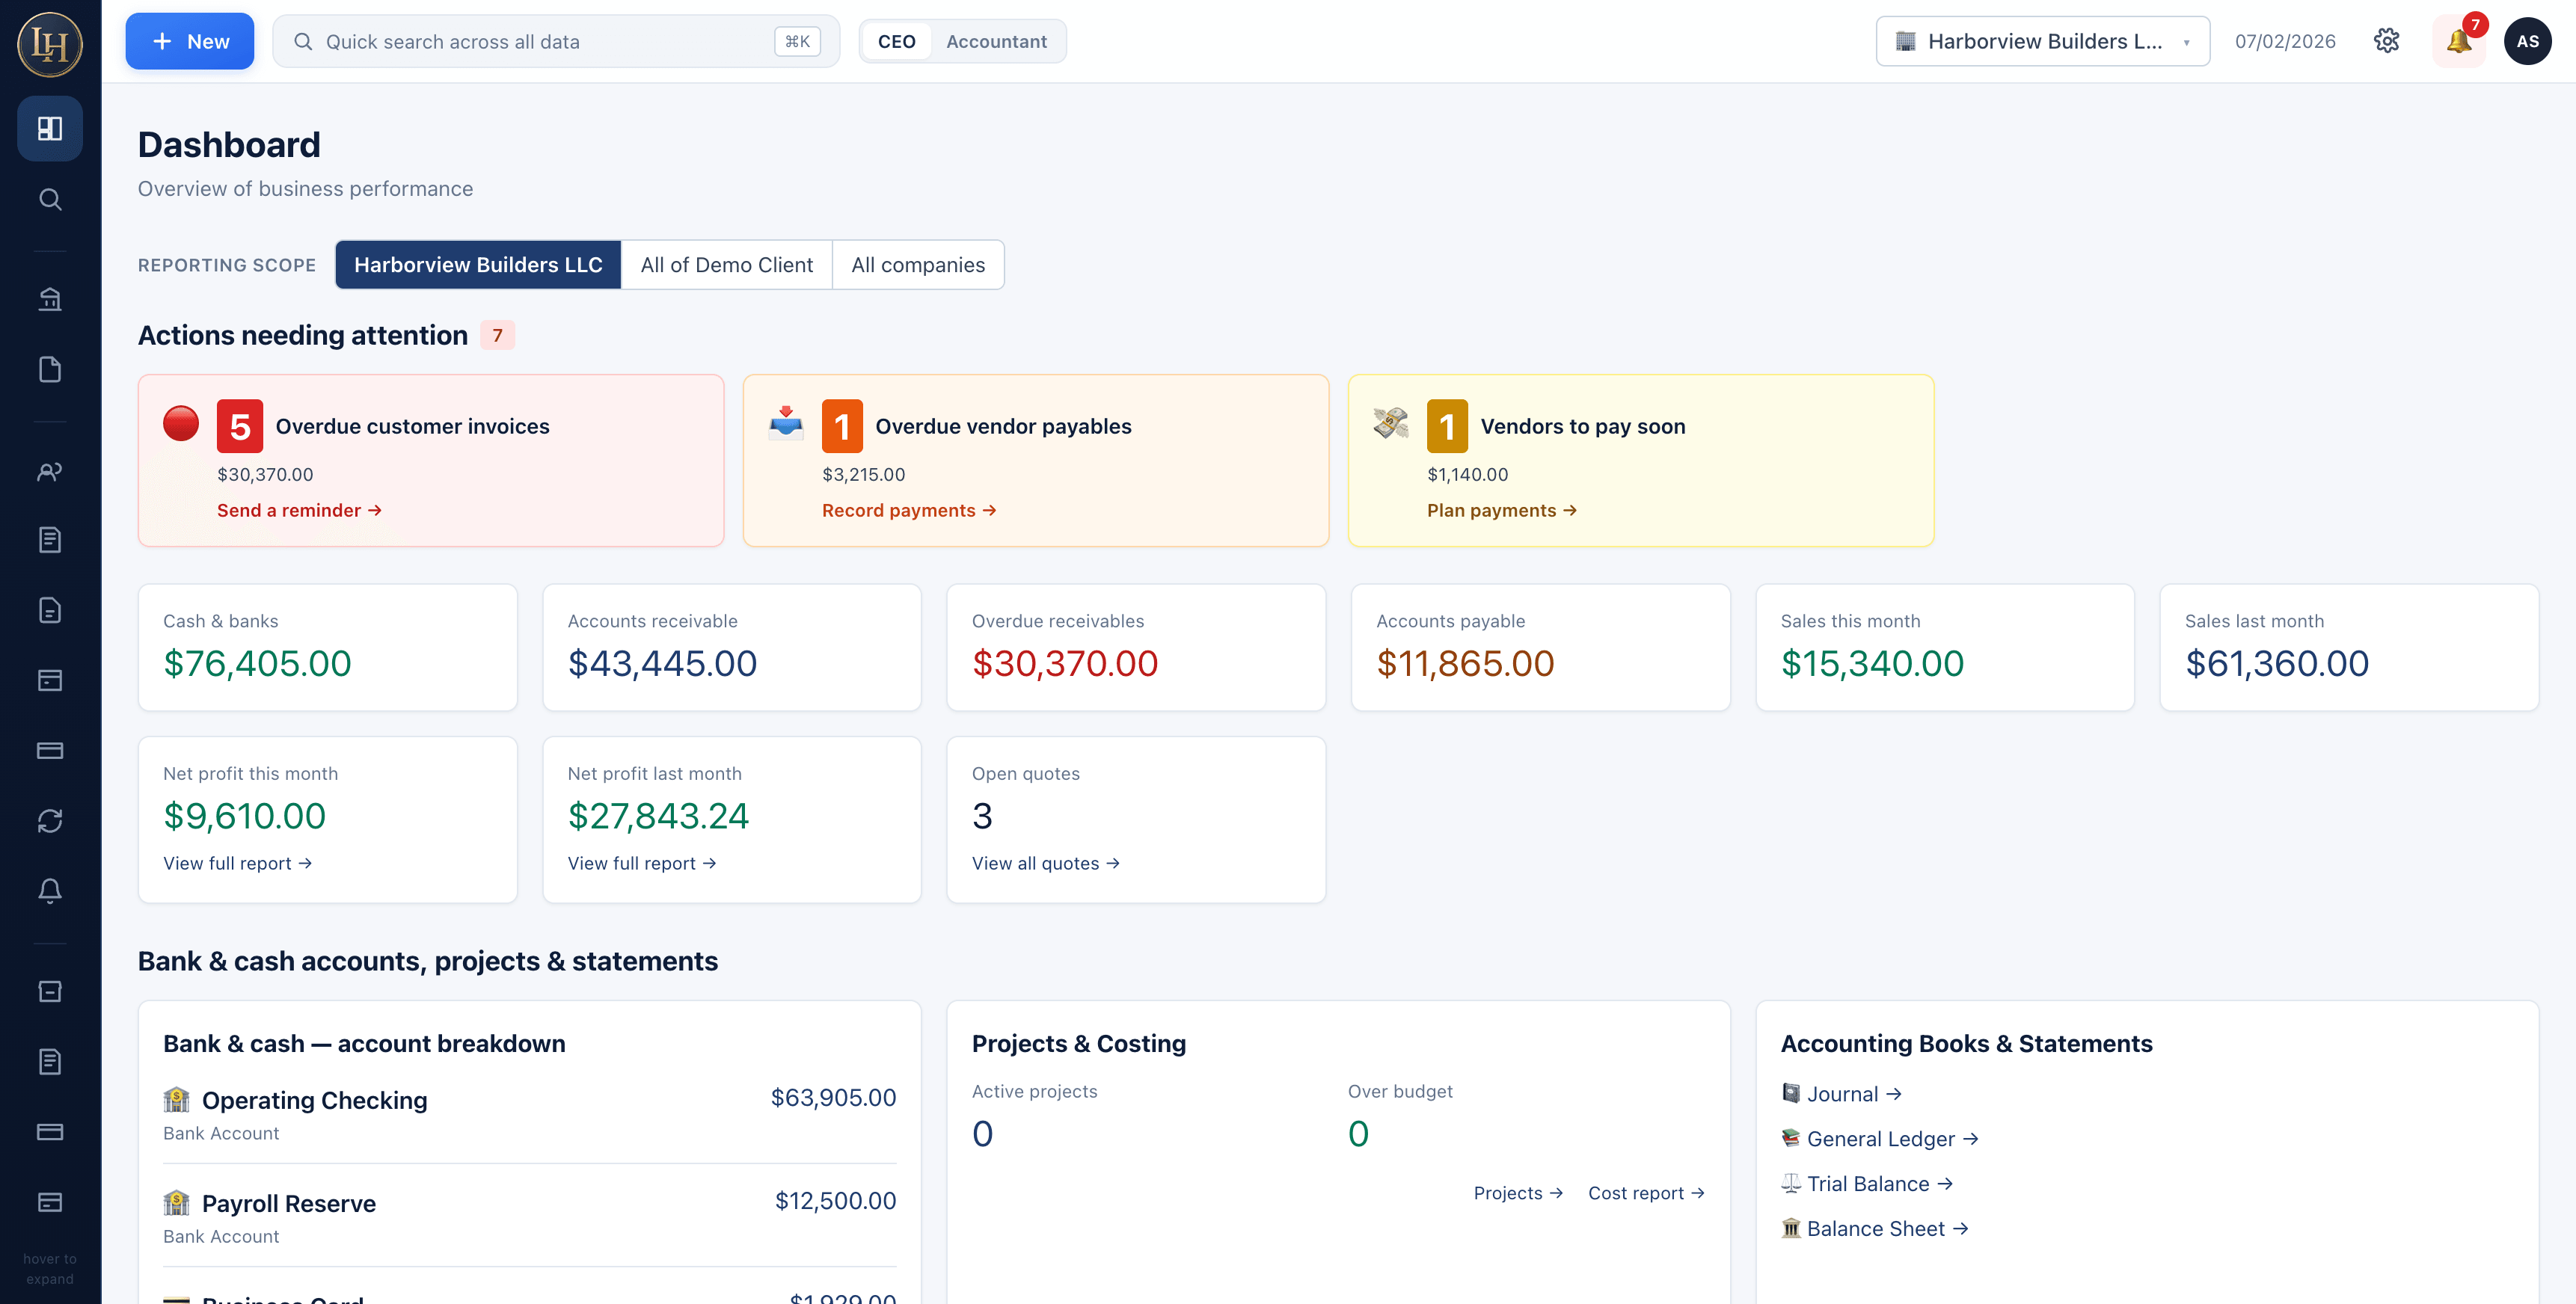2576x1304 pixels.
Task: Open the recurring sync arrows icon in sidebar
Action: pyautogui.click(x=50, y=821)
